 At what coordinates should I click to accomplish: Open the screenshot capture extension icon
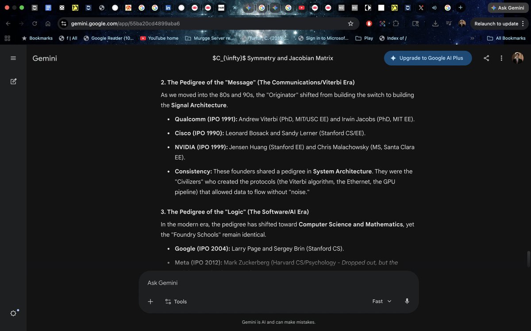pyautogui.click(x=382, y=23)
